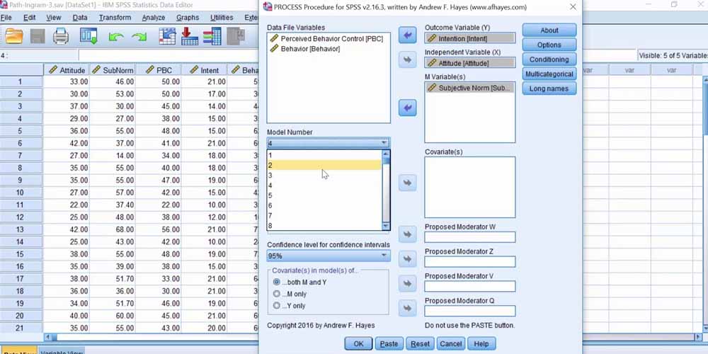Image resolution: width=708 pixels, height=354 pixels.
Task: Collapse the Model Number combo box
Action: [384, 143]
